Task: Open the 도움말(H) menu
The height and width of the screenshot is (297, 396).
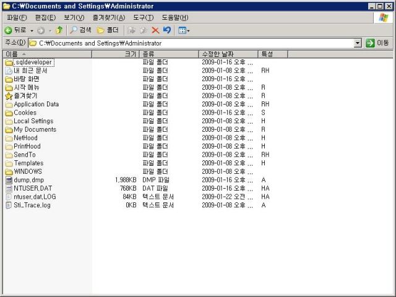Action: pos(175,18)
